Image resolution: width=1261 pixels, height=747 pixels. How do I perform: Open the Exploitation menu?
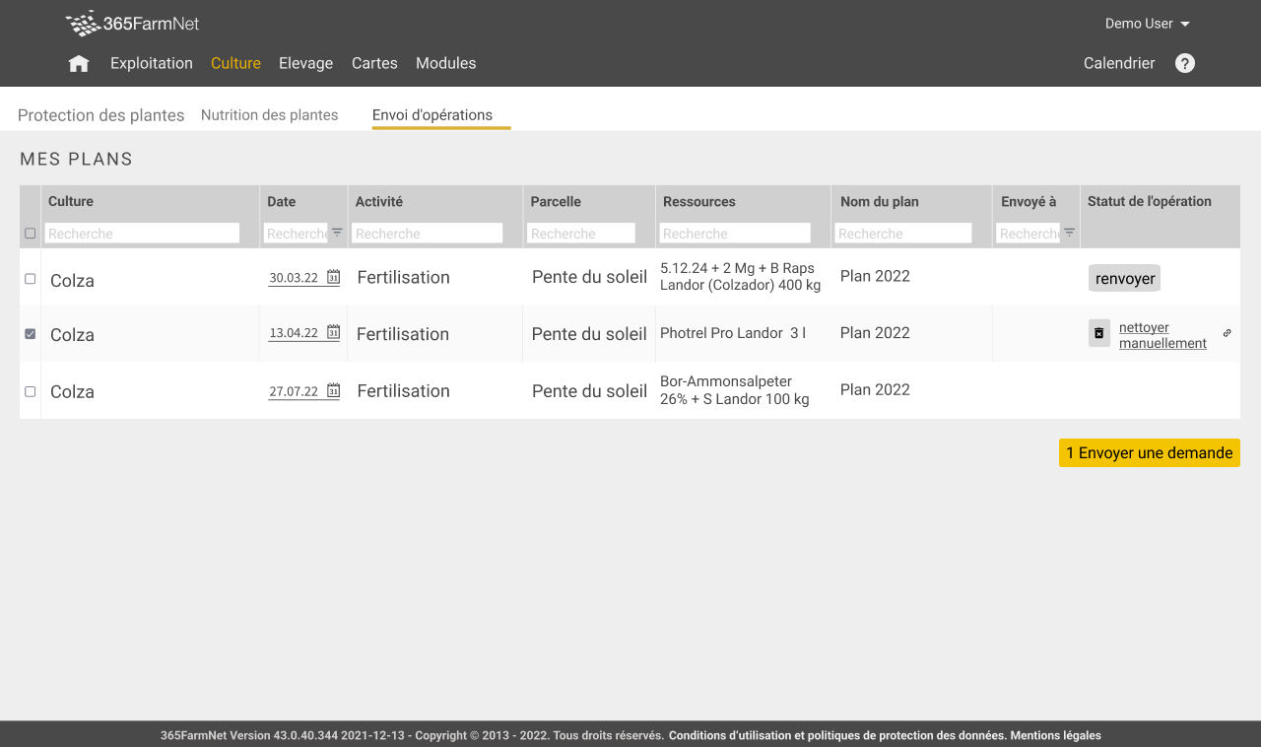pyautogui.click(x=152, y=63)
